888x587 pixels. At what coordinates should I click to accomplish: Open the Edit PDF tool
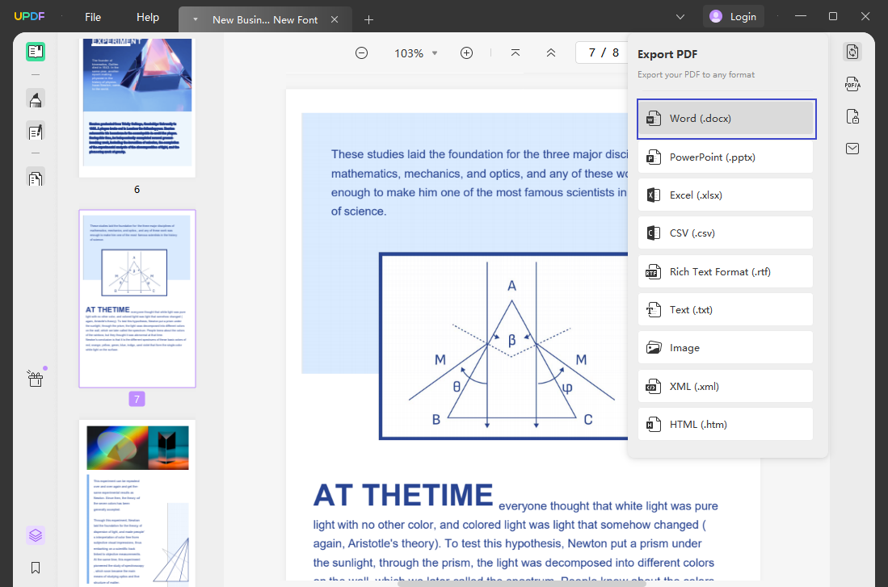coord(34,131)
